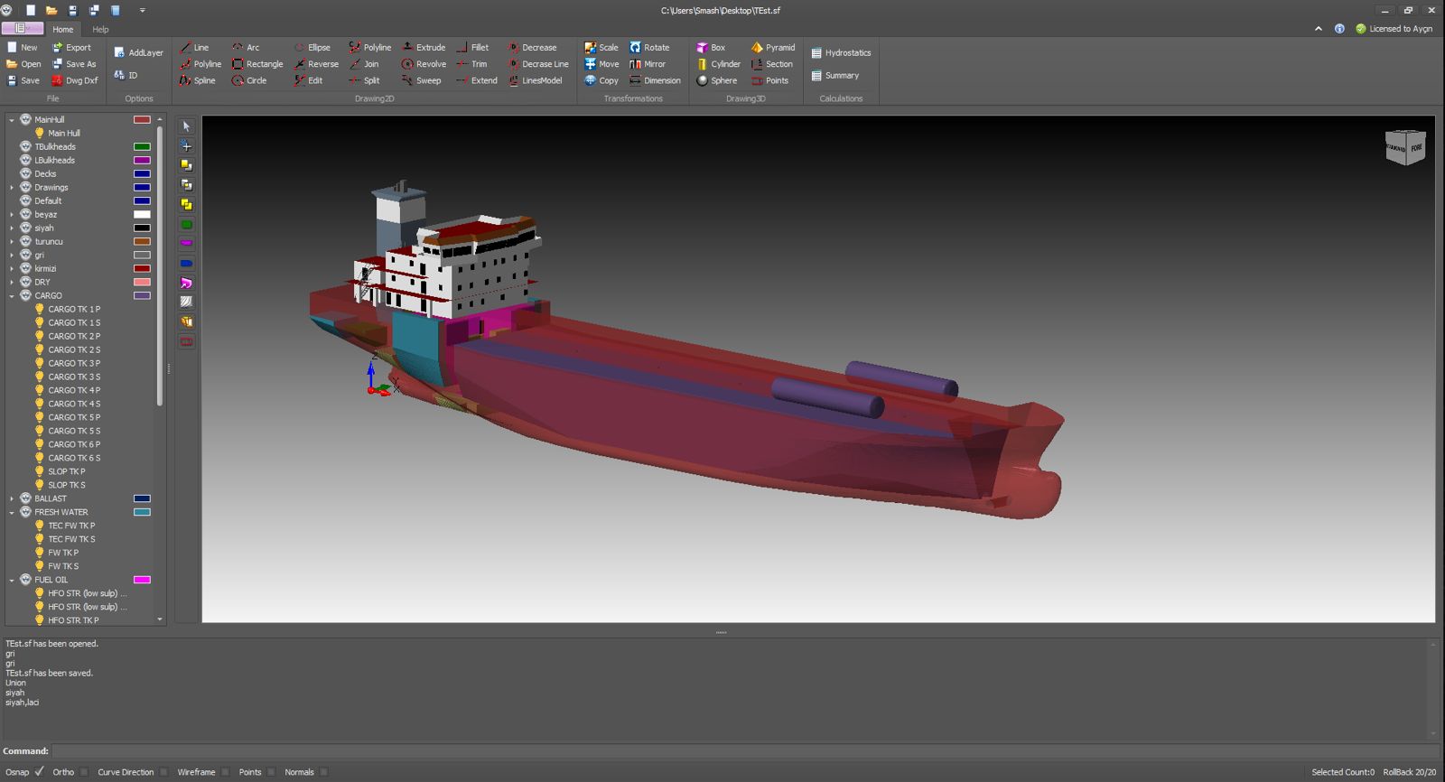Turn on Ortho mode checkbox
This screenshot has height=782, width=1445.
click(84, 772)
